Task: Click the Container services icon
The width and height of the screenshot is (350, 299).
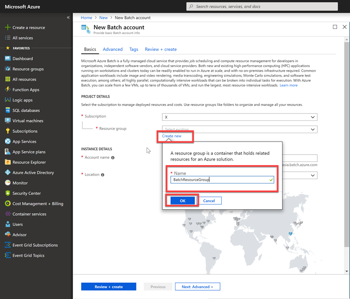Action: coord(7,214)
